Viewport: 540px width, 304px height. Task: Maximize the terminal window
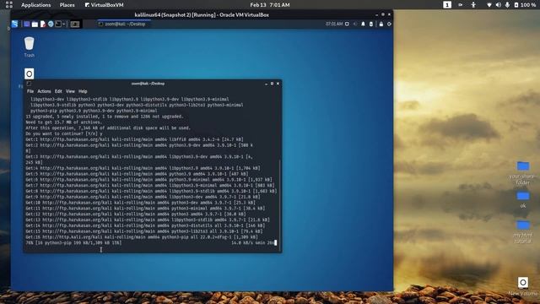tap(272, 84)
